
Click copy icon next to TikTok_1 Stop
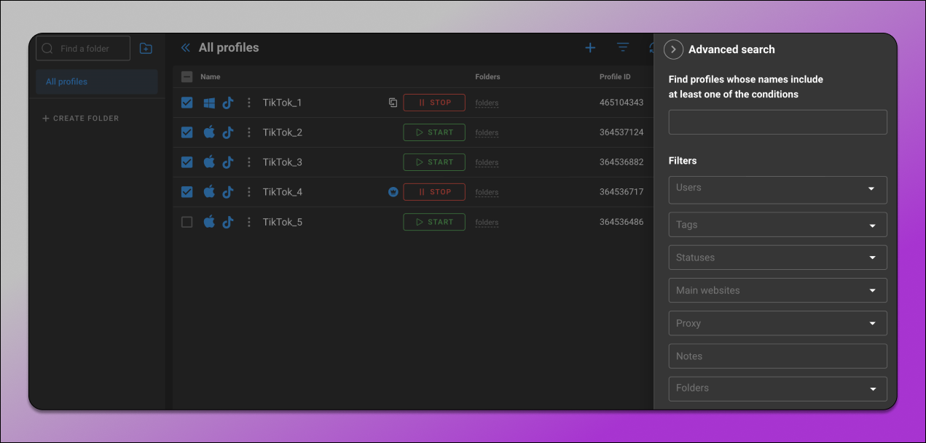click(393, 103)
